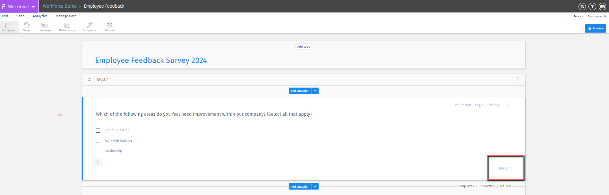609x195 pixels.
Task: Open the Media Library icon
Action: [67, 27]
